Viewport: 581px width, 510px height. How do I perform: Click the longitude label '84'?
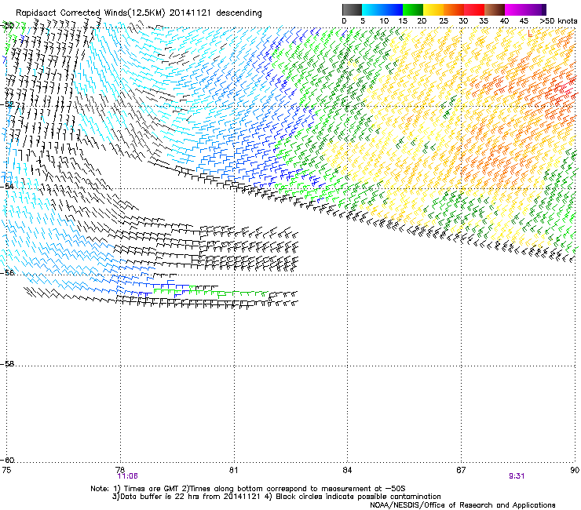click(x=347, y=470)
